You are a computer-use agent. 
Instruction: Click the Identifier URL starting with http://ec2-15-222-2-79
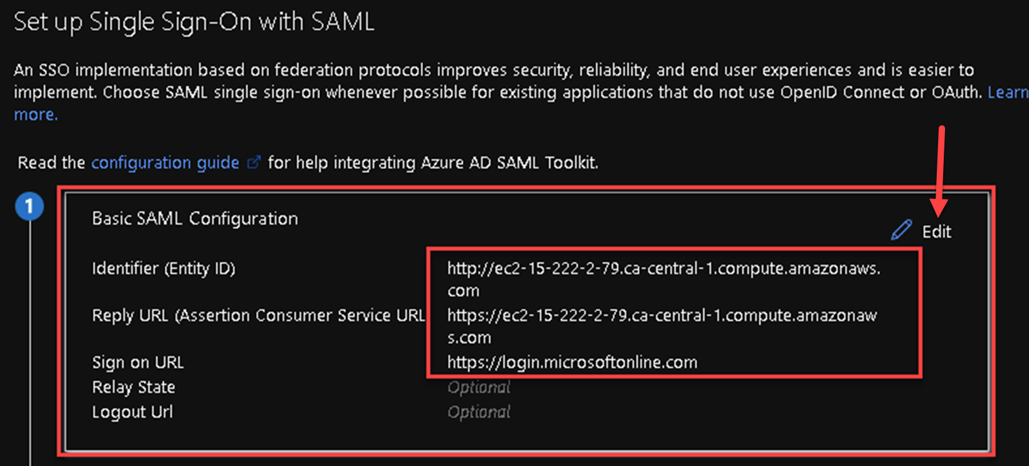(663, 279)
